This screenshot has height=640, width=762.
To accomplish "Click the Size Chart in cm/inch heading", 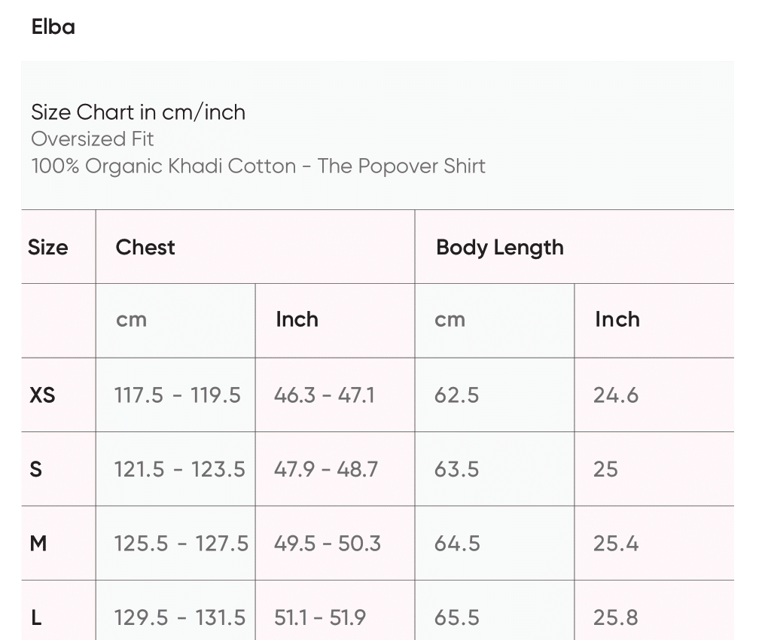I will (x=138, y=112).
